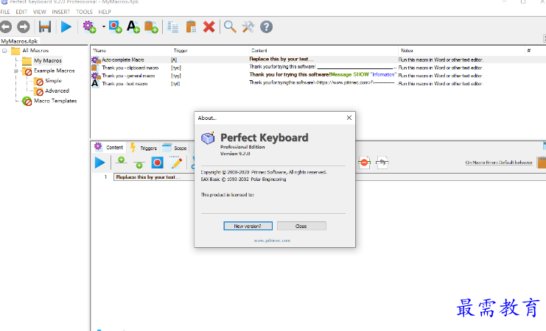Viewport: 546px width, 331px height.
Task: Switch to the Content tab
Action: tap(109, 147)
